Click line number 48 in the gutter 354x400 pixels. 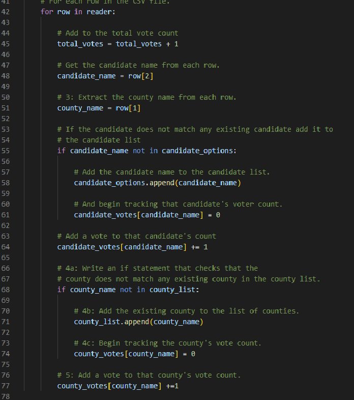pyautogui.click(x=6, y=76)
